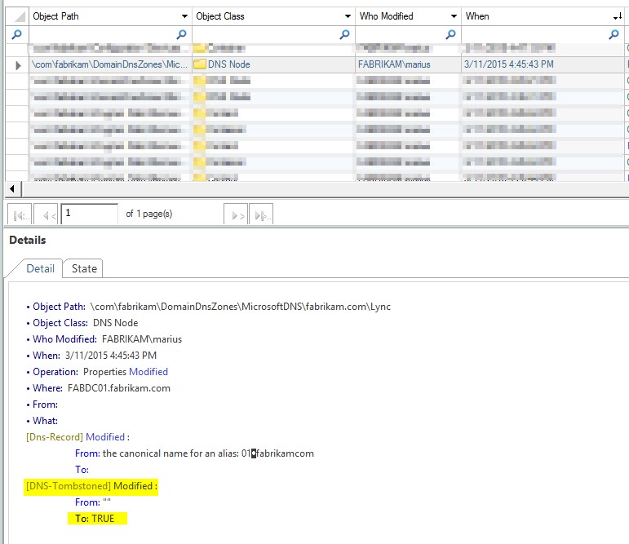Jump to the last results page

[x=261, y=215]
